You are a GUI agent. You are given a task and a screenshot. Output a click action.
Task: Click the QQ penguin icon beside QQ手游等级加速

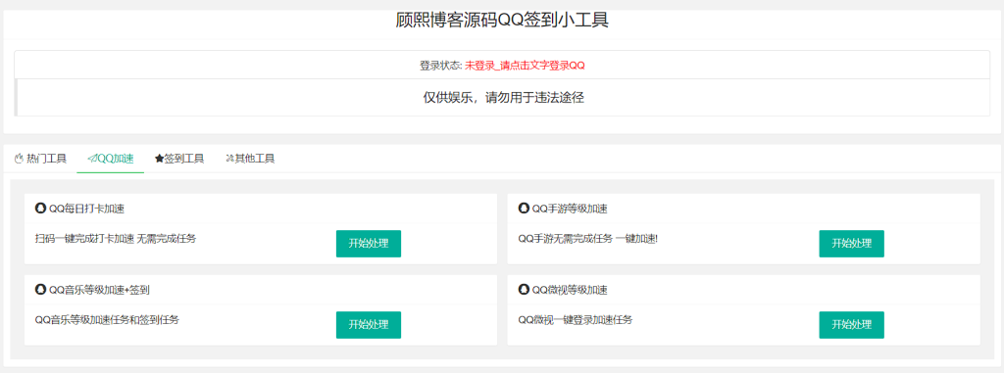coord(524,208)
